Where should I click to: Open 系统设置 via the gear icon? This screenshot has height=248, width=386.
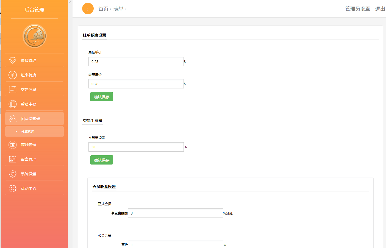click(13, 174)
